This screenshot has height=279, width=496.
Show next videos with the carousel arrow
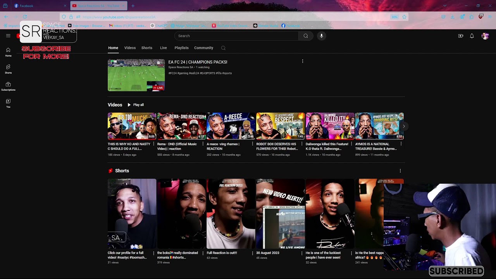pyautogui.click(x=404, y=126)
